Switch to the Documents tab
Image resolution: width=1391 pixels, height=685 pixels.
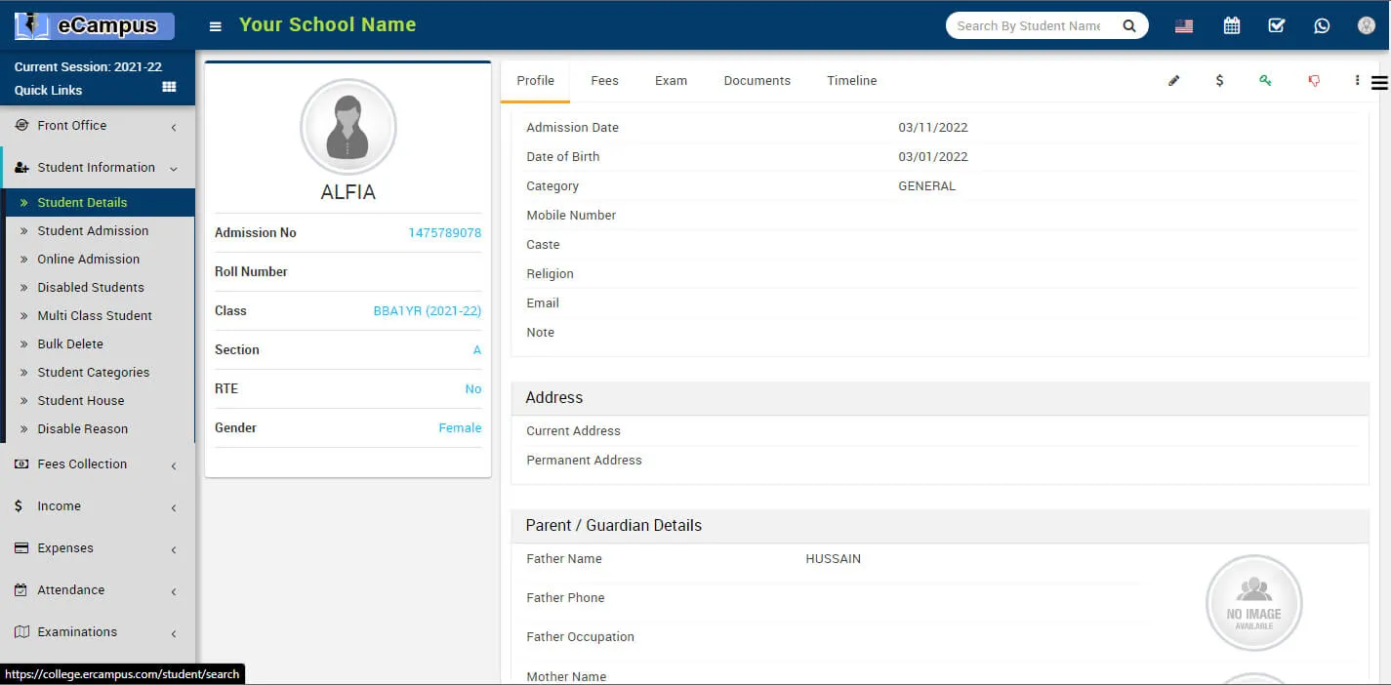(x=757, y=81)
